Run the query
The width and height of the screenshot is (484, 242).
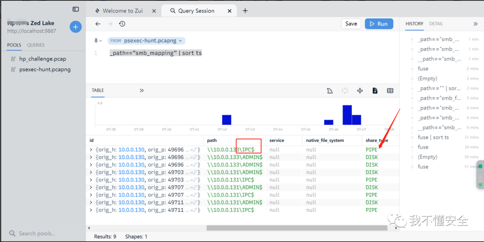379,24
